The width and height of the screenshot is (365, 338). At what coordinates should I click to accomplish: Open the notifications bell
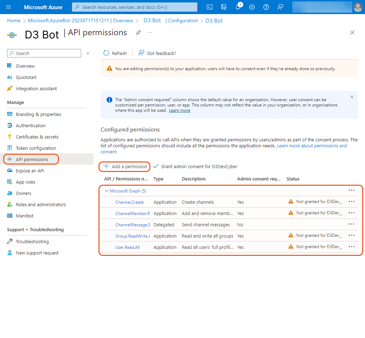tap(238, 7)
